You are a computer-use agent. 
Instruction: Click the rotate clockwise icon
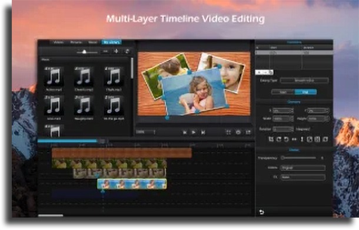[x=279, y=139]
